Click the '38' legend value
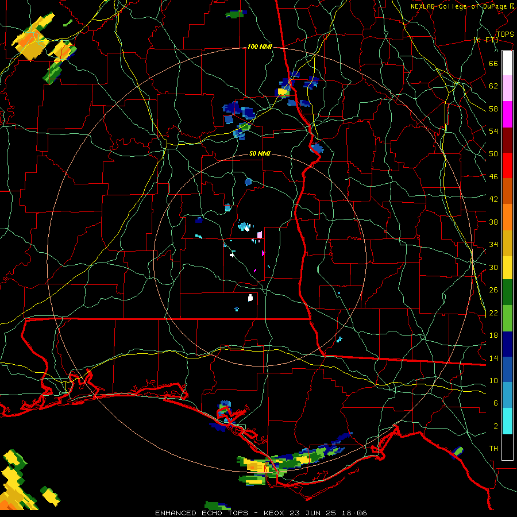The image size is (517, 517). click(x=493, y=222)
